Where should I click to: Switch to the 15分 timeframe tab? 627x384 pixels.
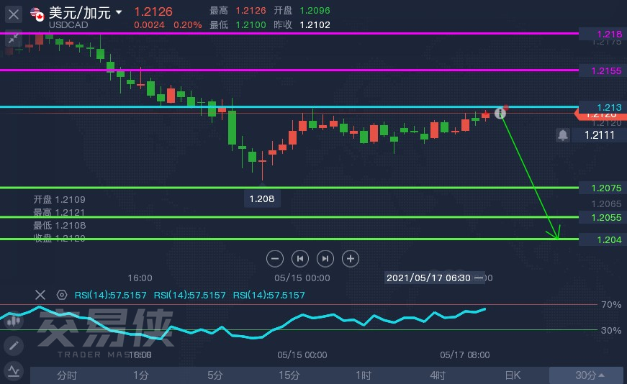pos(289,375)
